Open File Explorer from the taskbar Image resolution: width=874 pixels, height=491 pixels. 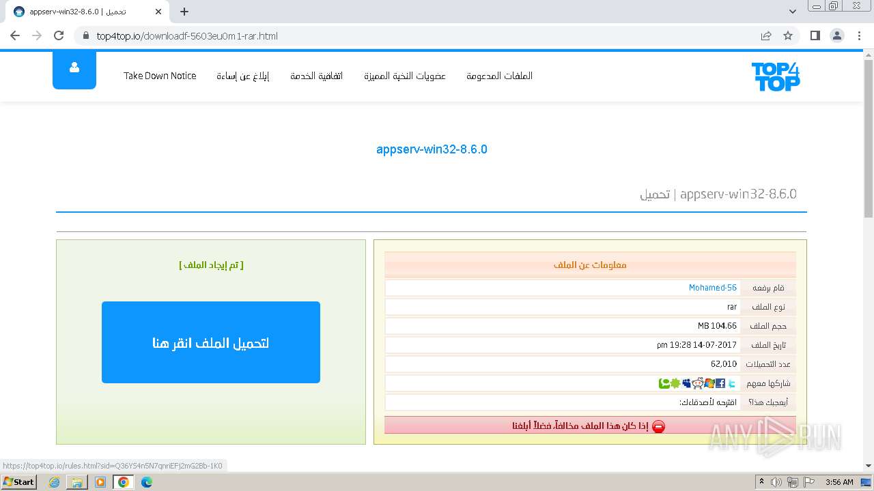(x=77, y=482)
